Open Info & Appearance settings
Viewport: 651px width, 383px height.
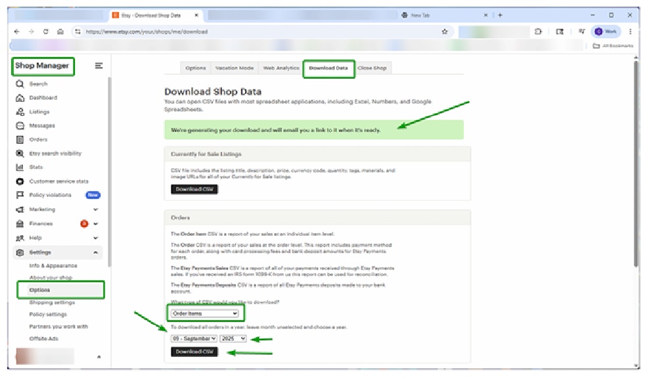53,265
